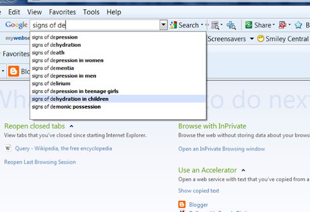Screen dimensions: 310x212
Task: Click the Google Search button icon
Action: point(173,25)
